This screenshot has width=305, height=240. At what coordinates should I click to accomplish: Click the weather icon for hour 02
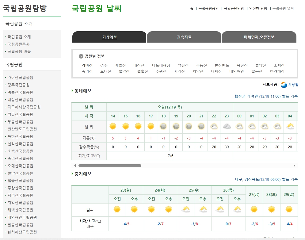[265, 127]
